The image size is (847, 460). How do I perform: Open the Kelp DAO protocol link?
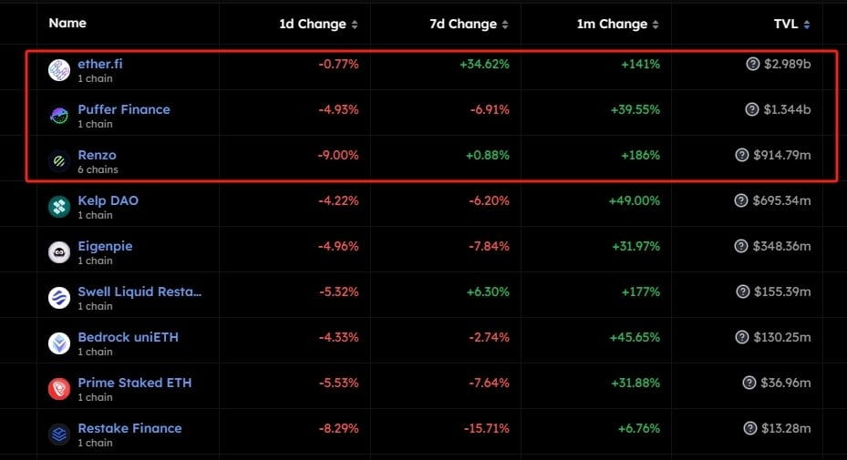(x=108, y=200)
